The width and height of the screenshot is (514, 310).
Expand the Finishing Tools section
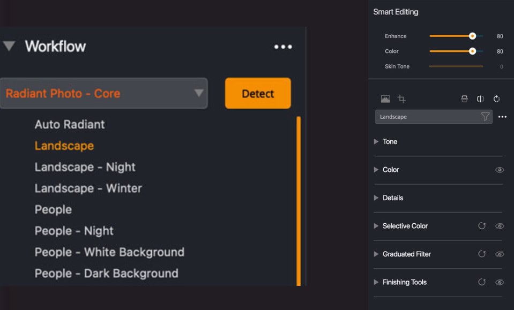click(376, 283)
